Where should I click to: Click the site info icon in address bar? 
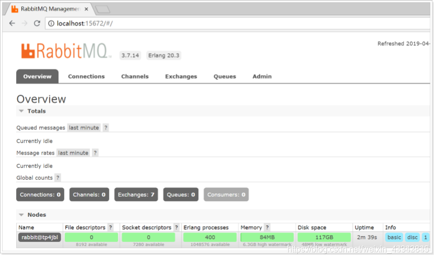[x=51, y=23]
